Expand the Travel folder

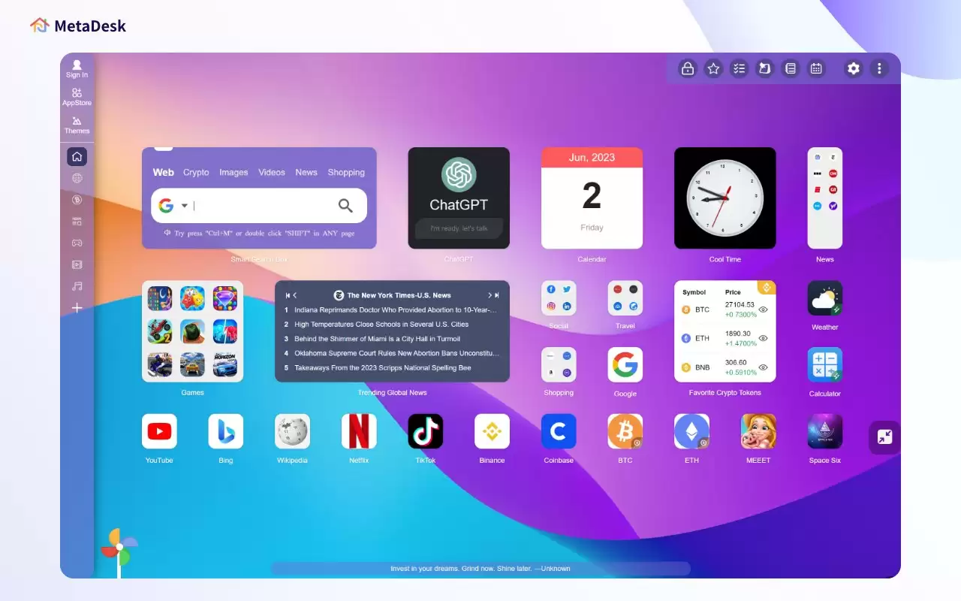[x=625, y=298]
